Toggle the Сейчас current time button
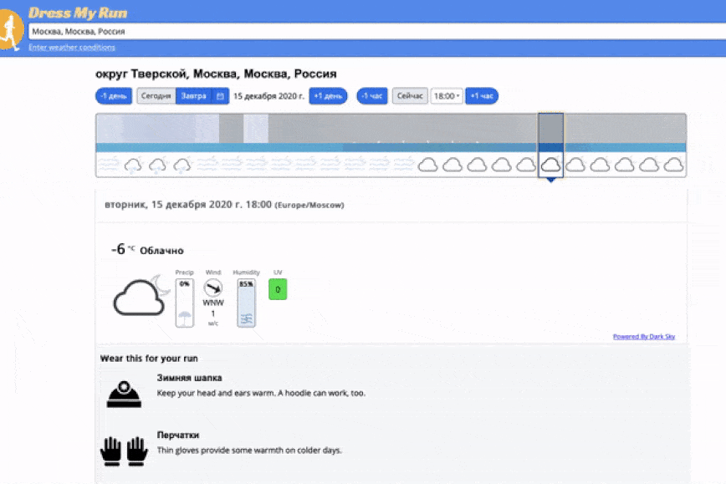This screenshot has height=484, width=726. tap(410, 96)
